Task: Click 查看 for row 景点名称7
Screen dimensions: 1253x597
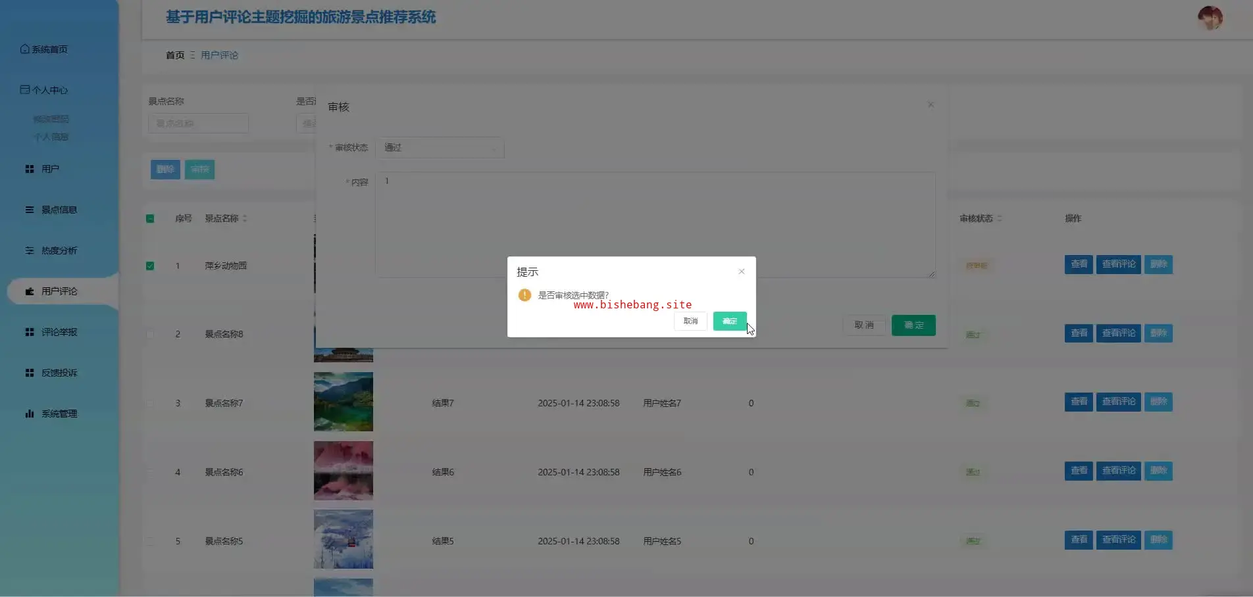Action: 1079,402
